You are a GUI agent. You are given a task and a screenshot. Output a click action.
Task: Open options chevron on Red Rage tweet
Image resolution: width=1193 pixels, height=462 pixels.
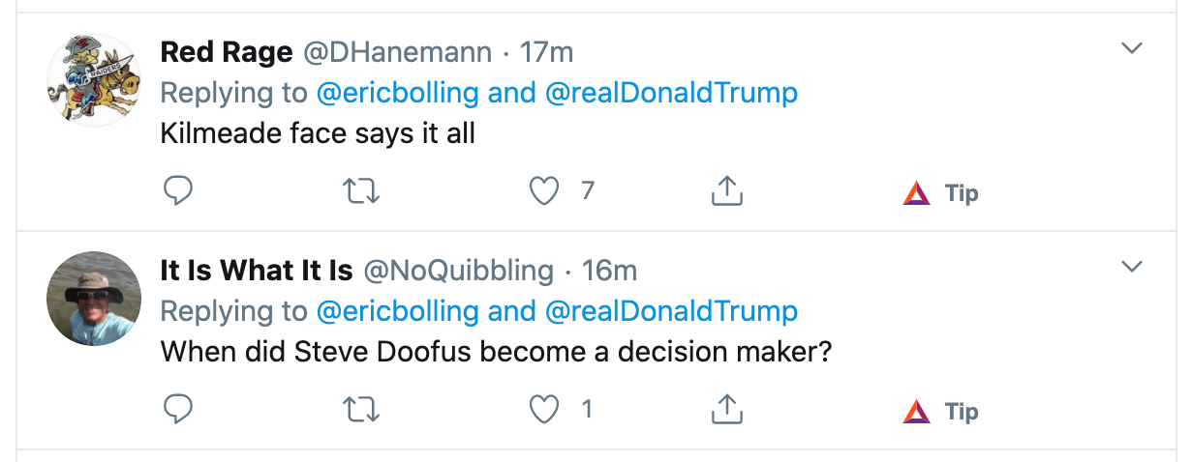[1131, 48]
